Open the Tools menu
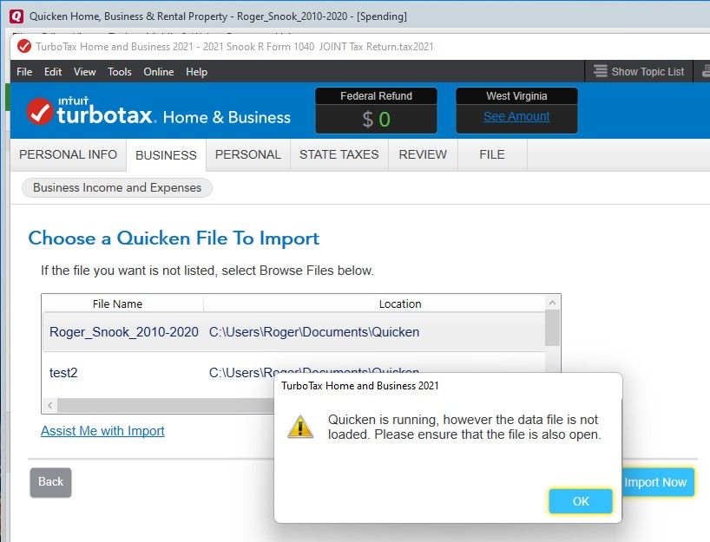 (x=120, y=71)
